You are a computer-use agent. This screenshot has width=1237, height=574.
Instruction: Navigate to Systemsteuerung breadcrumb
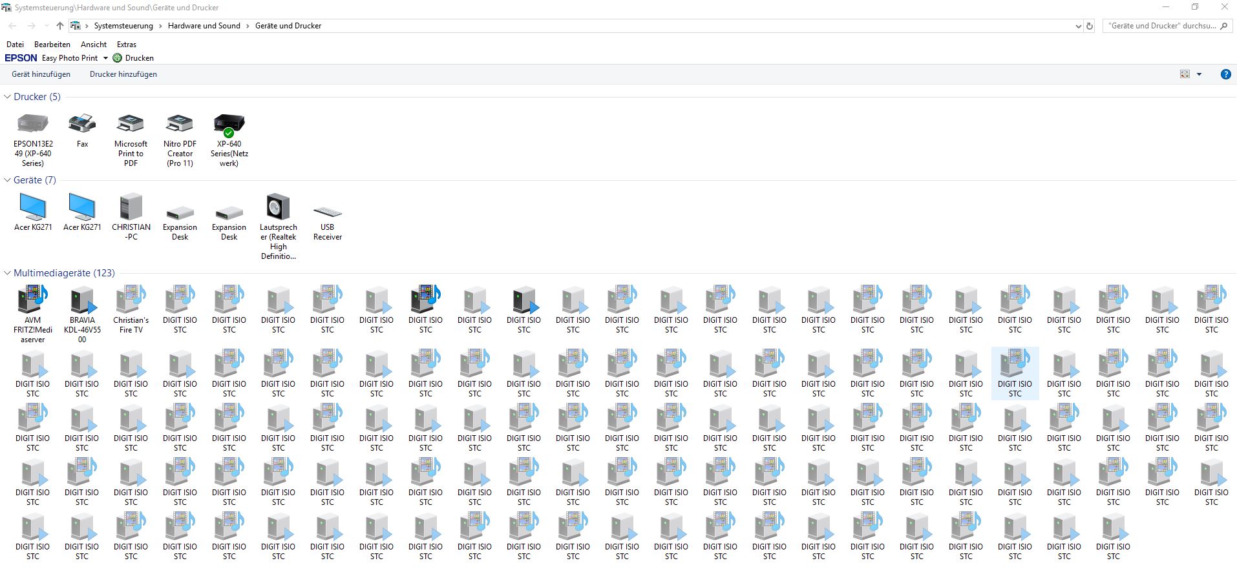[x=123, y=26]
